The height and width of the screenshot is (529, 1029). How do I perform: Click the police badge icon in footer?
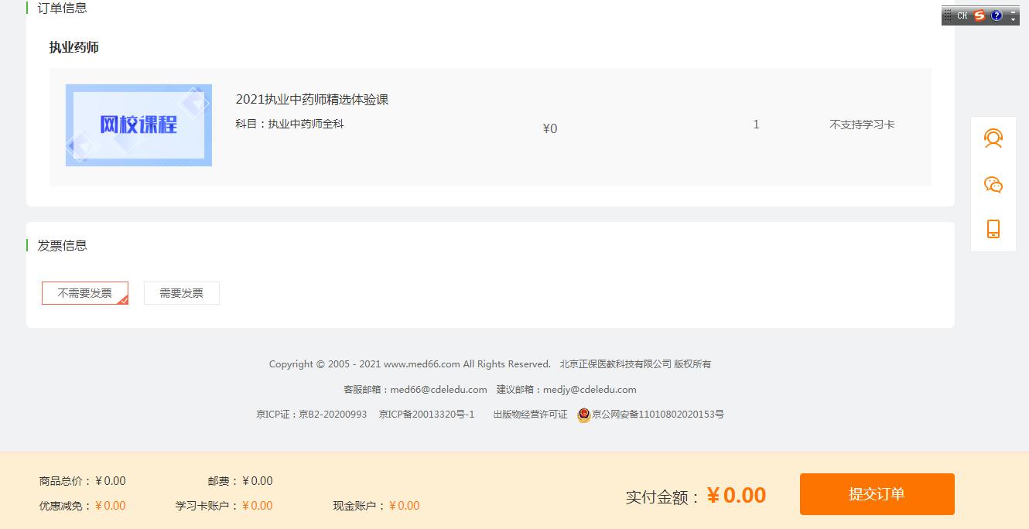click(x=584, y=415)
